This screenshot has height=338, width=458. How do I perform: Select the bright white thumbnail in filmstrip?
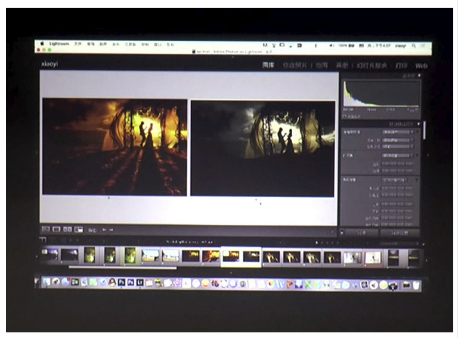373,258
